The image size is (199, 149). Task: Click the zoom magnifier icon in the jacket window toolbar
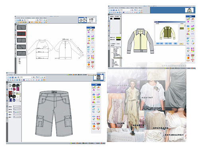(119, 10)
